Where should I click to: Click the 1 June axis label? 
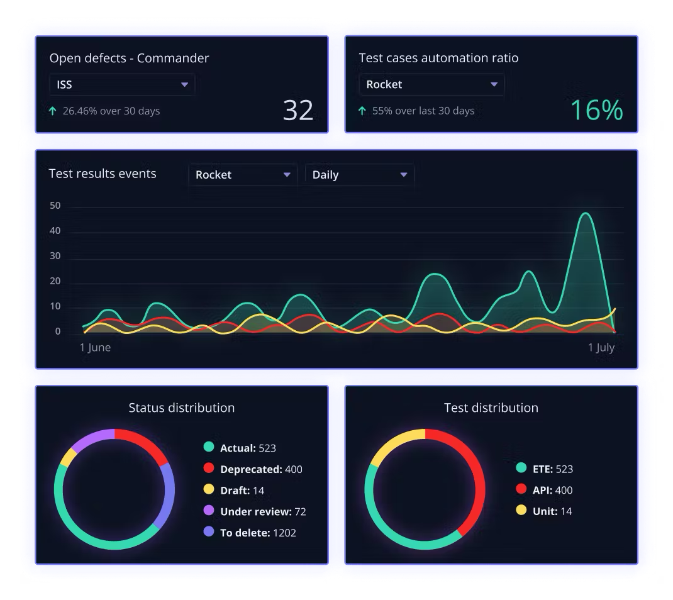click(95, 348)
